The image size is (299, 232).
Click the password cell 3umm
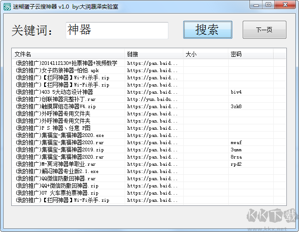236,150
